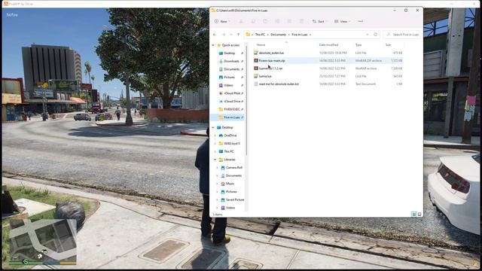Switch to large icons view layout icon
This screenshot has width=482, height=271.
(x=419, y=214)
